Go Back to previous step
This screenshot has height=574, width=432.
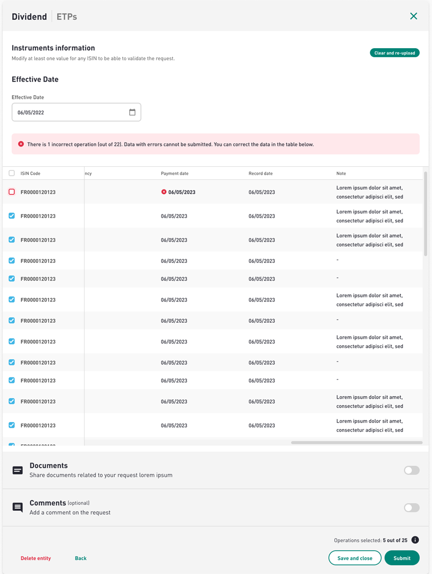pos(81,558)
